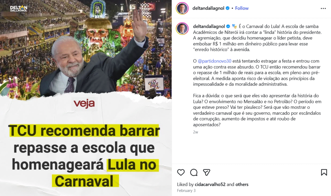Show others who liked this post
The height and width of the screenshot is (196, 331).
coord(242,184)
